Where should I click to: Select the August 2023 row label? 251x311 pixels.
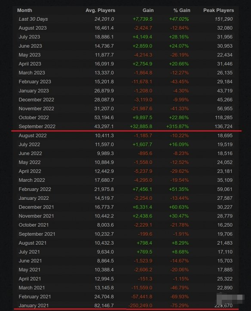[33, 28]
